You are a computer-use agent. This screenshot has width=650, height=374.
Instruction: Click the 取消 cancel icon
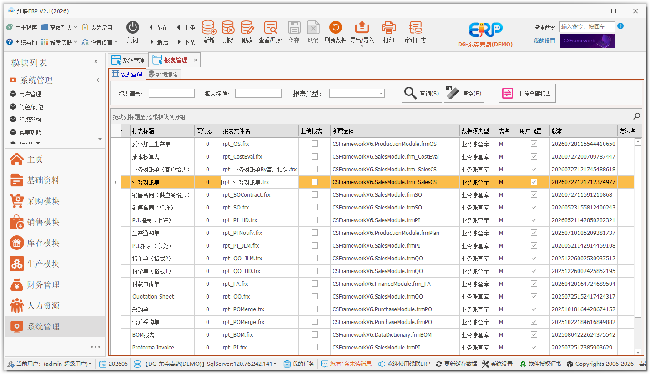313,28
